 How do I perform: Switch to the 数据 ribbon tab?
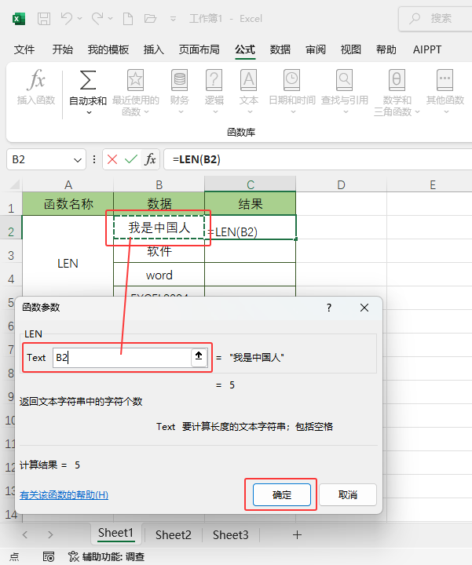tap(280, 49)
